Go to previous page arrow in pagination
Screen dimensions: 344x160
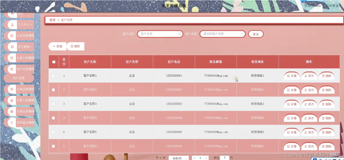194,158
